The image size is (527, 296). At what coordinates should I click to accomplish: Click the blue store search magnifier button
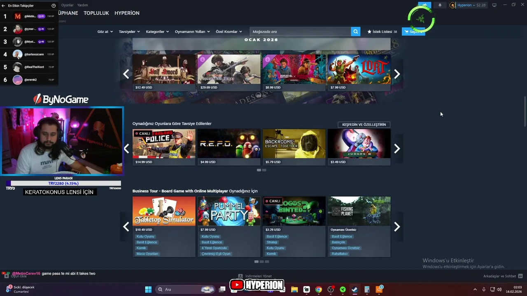[356, 31]
